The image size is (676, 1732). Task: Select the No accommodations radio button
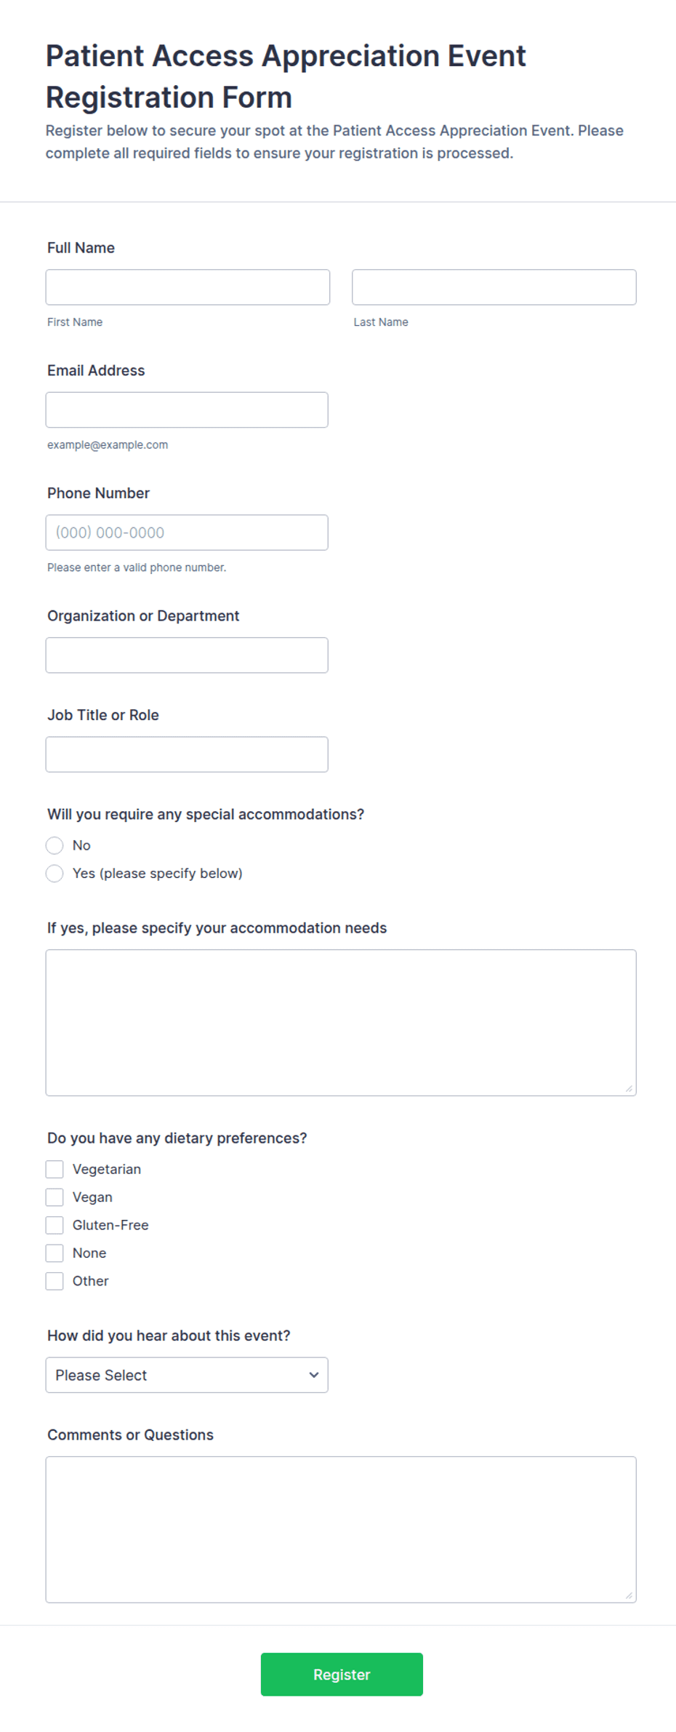pyautogui.click(x=55, y=845)
